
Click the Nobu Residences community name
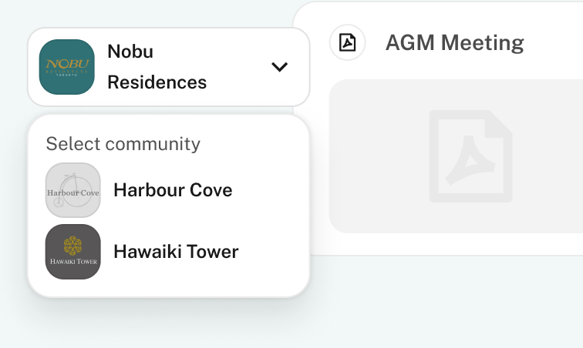[x=157, y=67]
